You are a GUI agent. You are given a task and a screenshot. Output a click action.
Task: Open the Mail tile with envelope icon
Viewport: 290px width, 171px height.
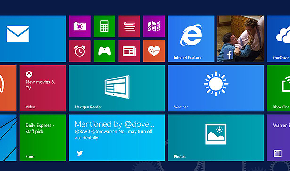coord(33,39)
